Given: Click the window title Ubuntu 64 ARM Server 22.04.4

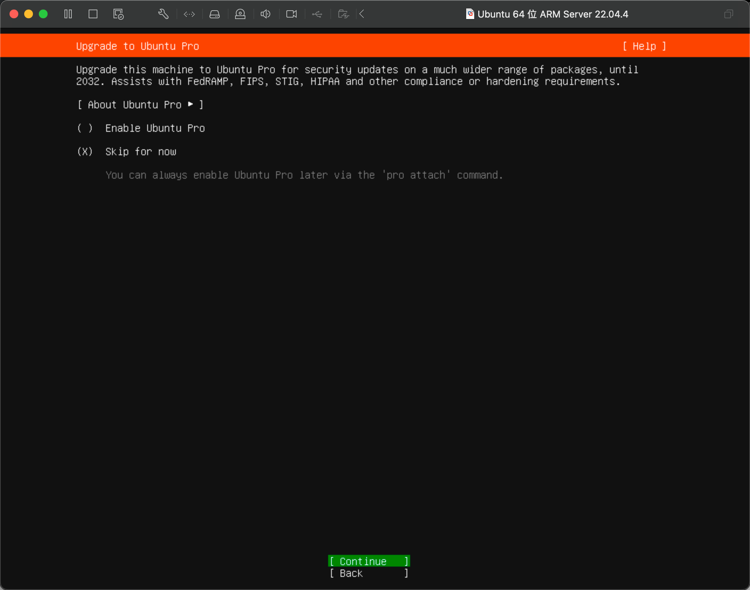Looking at the screenshot, I should pos(553,14).
